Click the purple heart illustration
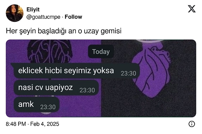The height and width of the screenshot is (134, 202). [151, 69]
